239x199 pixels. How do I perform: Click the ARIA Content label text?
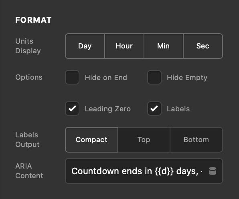(29, 171)
